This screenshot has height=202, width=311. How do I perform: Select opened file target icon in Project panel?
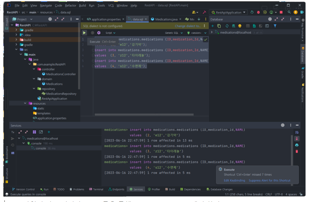[50, 19]
